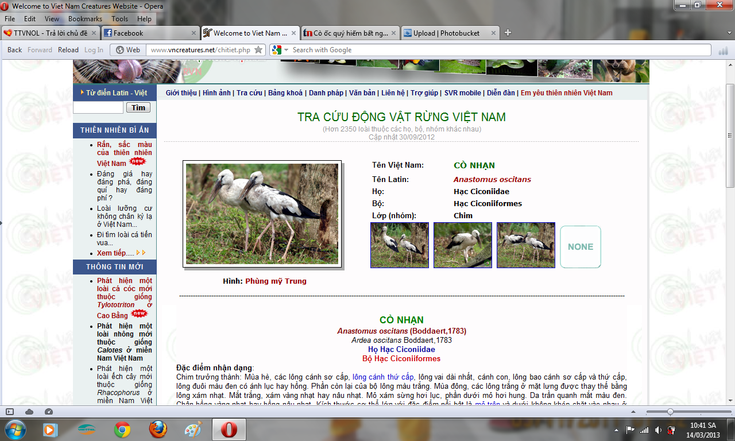
Task: Open the Bookmarks menu
Action: coord(85,19)
